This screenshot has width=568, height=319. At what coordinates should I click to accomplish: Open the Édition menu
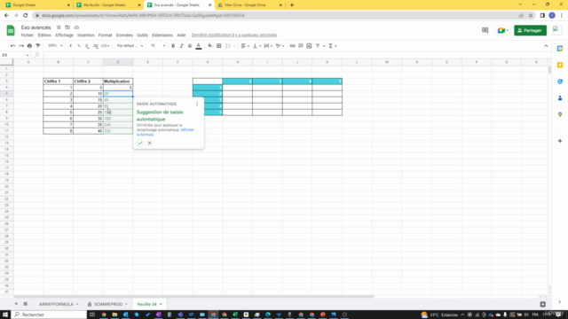[44, 35]
